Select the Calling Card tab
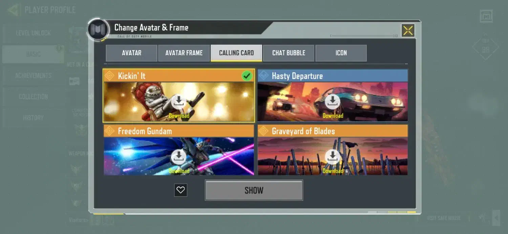This screenshot has height=234, width=508. 236,53
